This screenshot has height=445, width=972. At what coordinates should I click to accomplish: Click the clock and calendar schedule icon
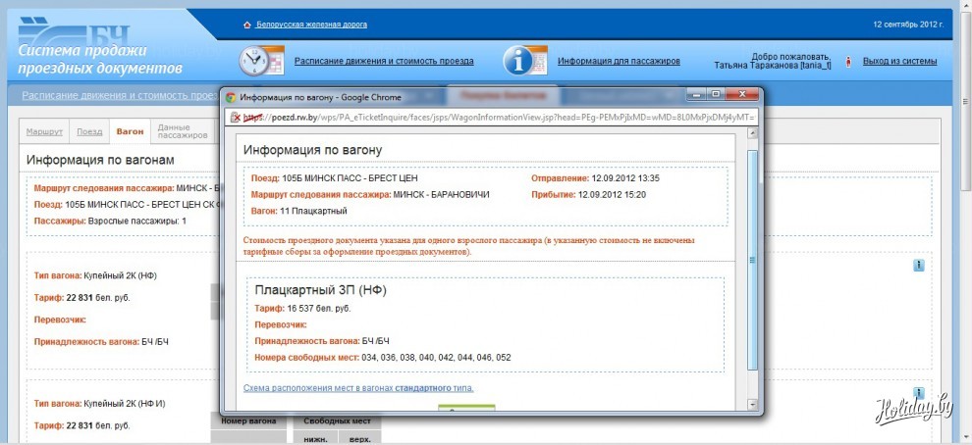tap(260, 60)
